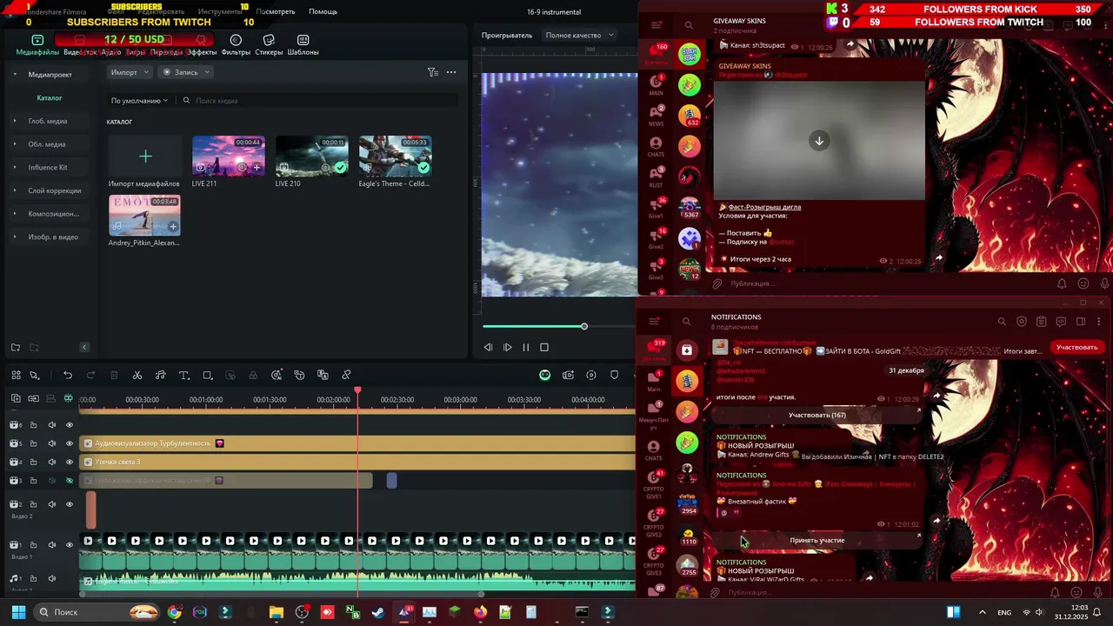Click the search icon in NOTIFICATIONS Telegram header
The image size is (1113, 626).
click(x=1002, y=322)
